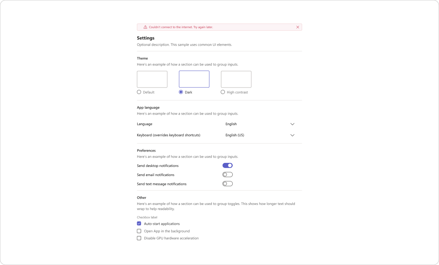Click the Other section title
Viewport: 439px width, 265px height.
(142, 198)
